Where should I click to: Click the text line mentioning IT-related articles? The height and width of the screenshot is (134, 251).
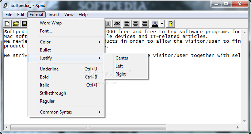pyautogui.click(x=156, y=37)
